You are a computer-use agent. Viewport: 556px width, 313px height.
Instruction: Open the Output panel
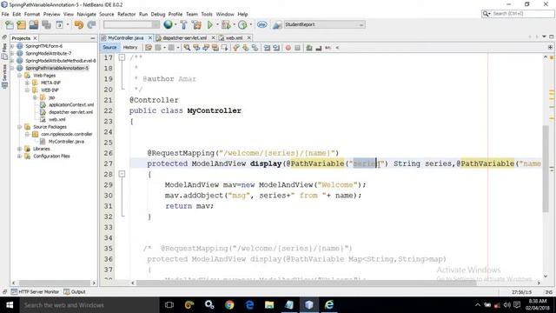75,292
